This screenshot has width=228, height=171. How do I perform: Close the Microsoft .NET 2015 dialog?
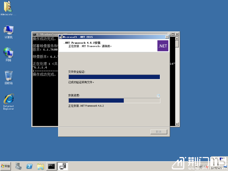coord(167,37)
